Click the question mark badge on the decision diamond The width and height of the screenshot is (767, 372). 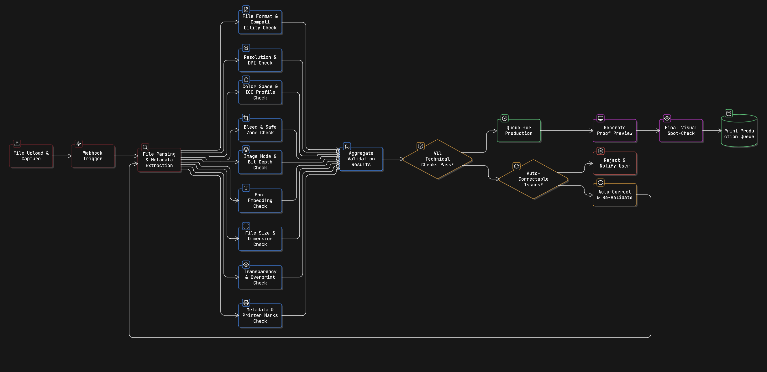tap(420, 146)
